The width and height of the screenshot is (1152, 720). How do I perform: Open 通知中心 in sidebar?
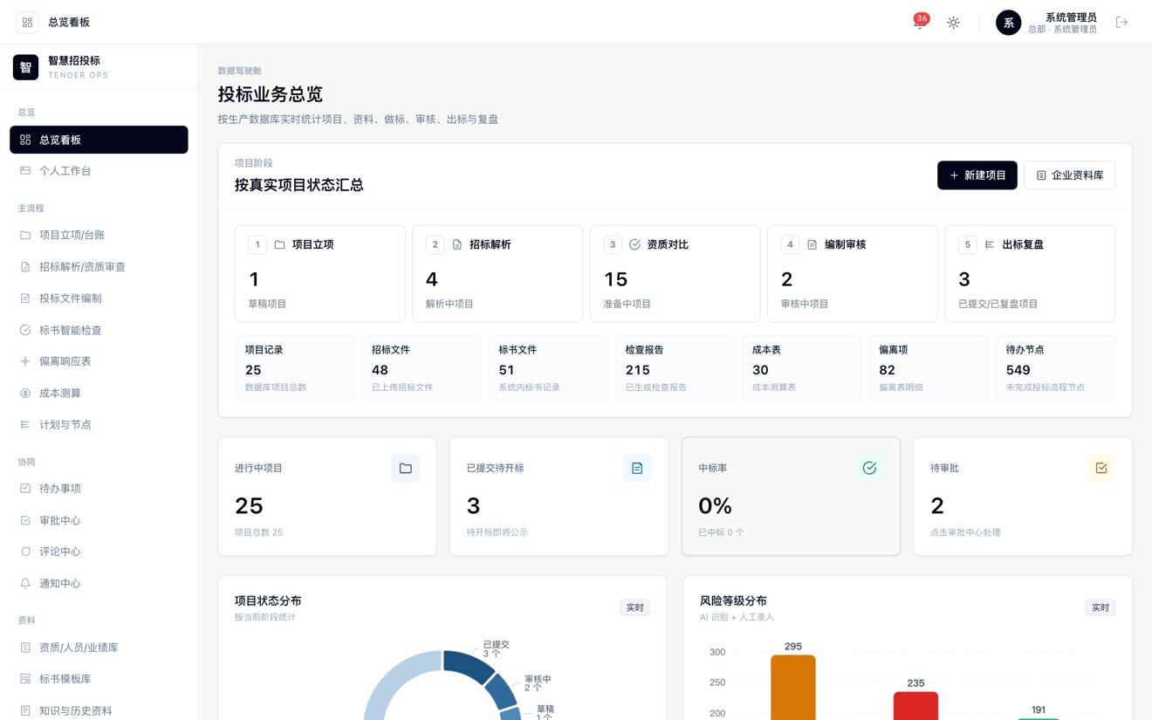click(99, 583)
